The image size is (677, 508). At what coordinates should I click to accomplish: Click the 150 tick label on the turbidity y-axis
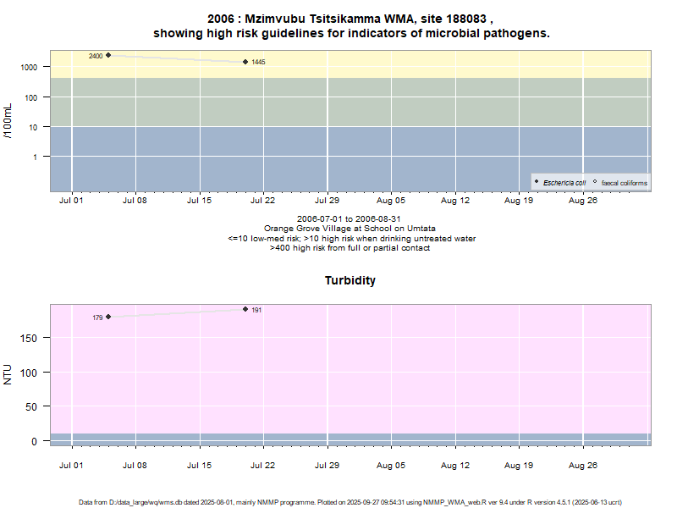[33, 338]
